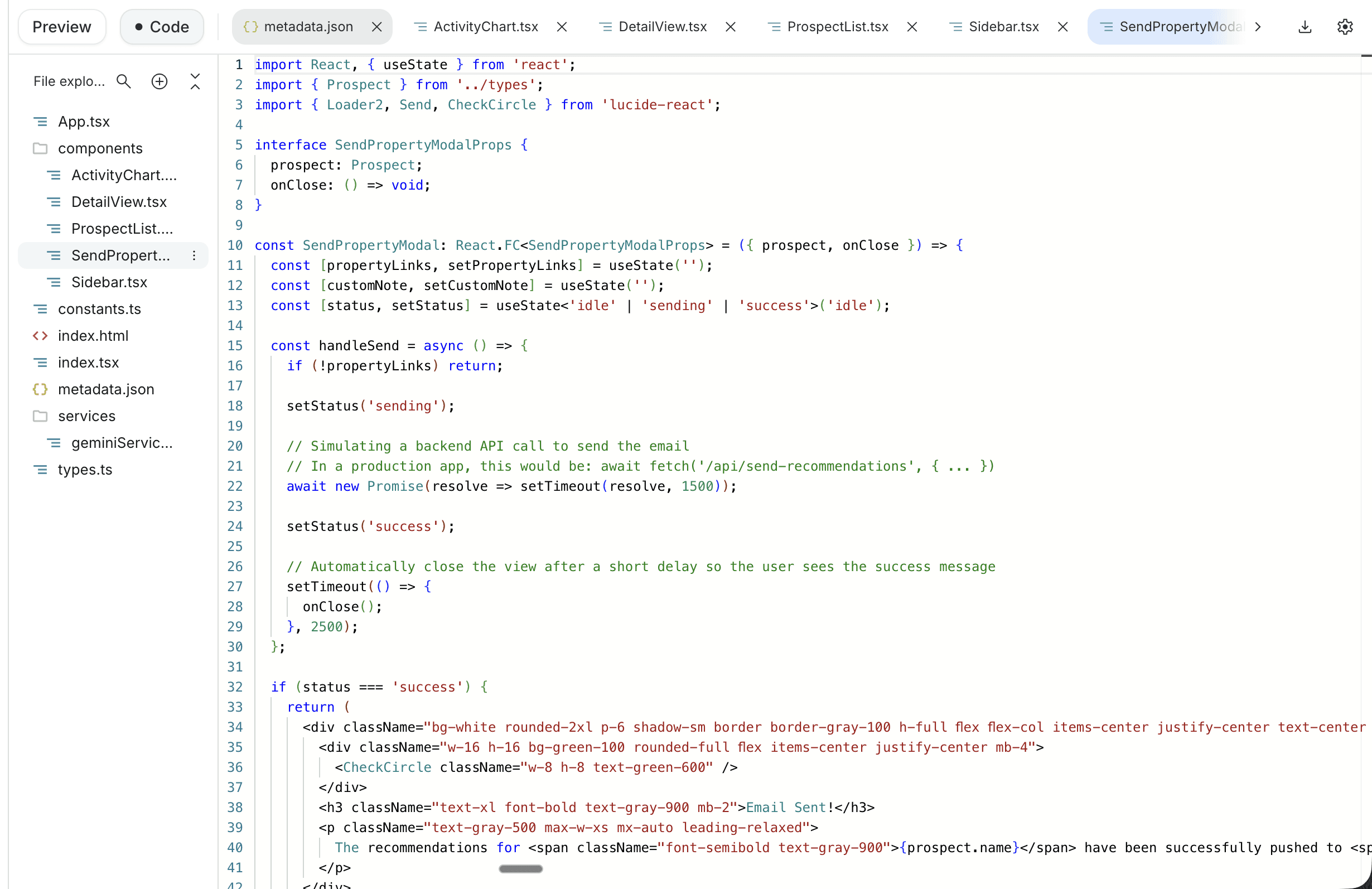Image resolution: width=1372 pixels, height=889 pixels.
Task: Close the ActivityChart.tsx tab
Action: pyautogui.click(x=562, y=27)
